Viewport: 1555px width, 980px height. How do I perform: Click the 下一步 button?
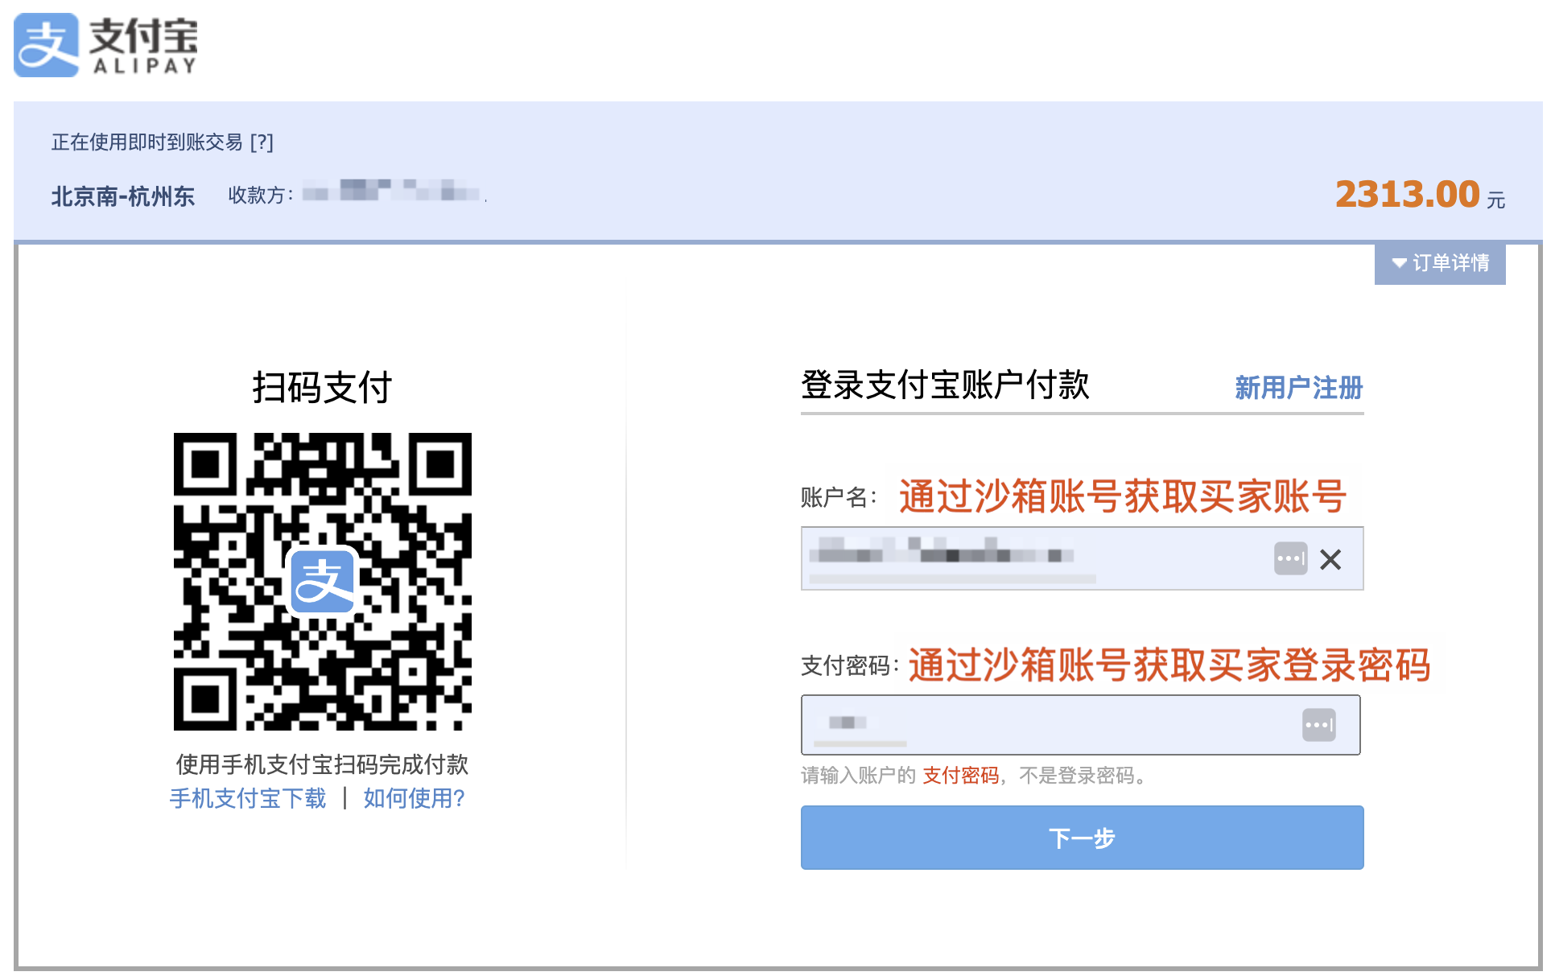coord(1082,838)
